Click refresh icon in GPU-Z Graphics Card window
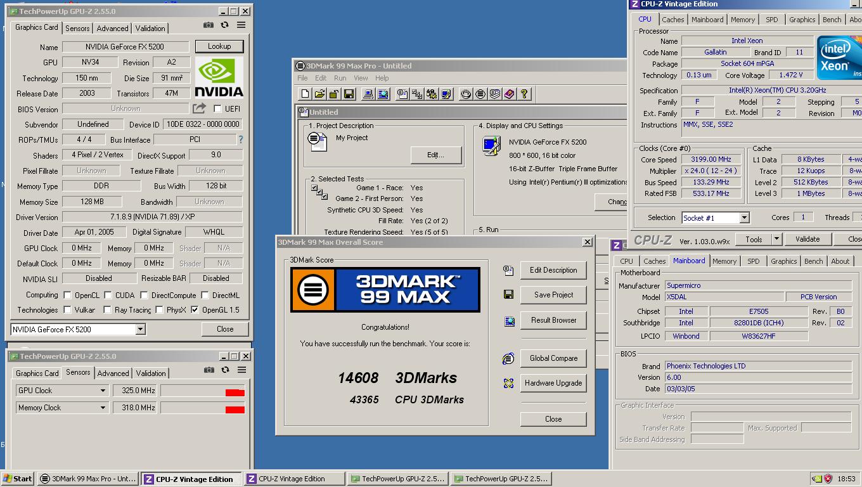Viewport: 862px width, 487px height. (224, 25)
